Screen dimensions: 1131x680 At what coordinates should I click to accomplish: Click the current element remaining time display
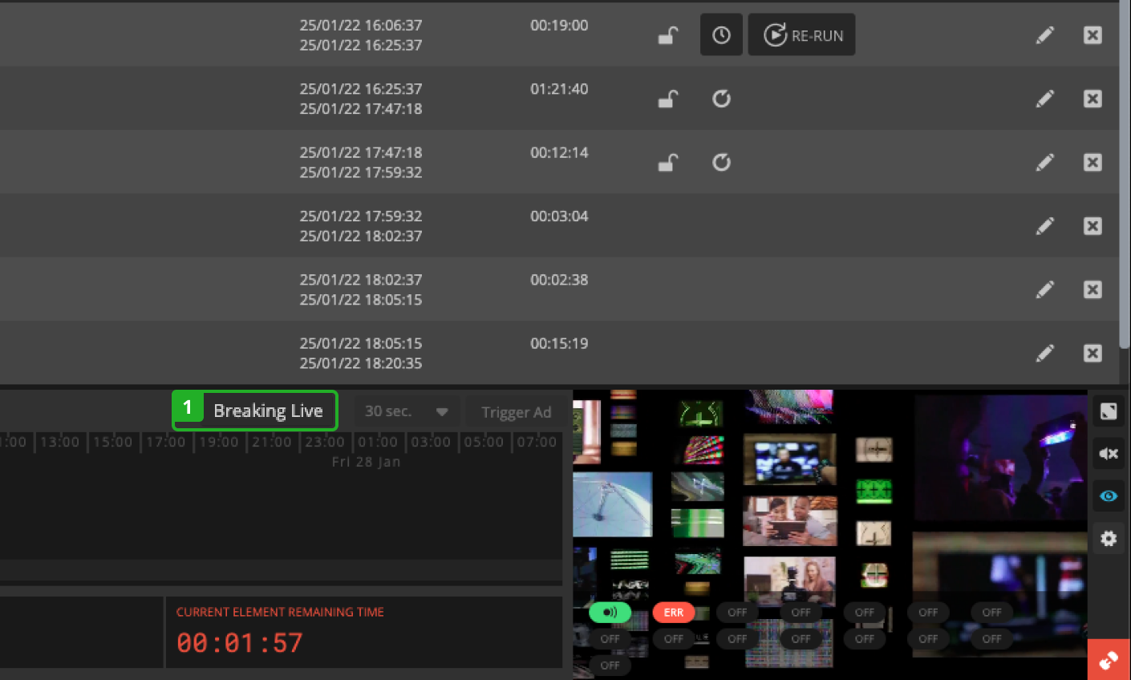click(239, 642)
